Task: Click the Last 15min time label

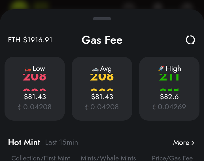Action: pyautogui.click(x=61, y=142)
